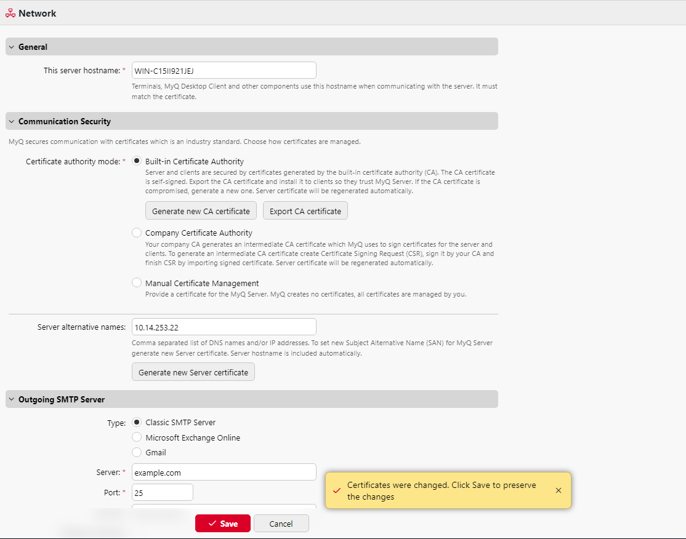Click the server hostname input field
This screenshot has width=686, height=539.
tap(224, 70)
